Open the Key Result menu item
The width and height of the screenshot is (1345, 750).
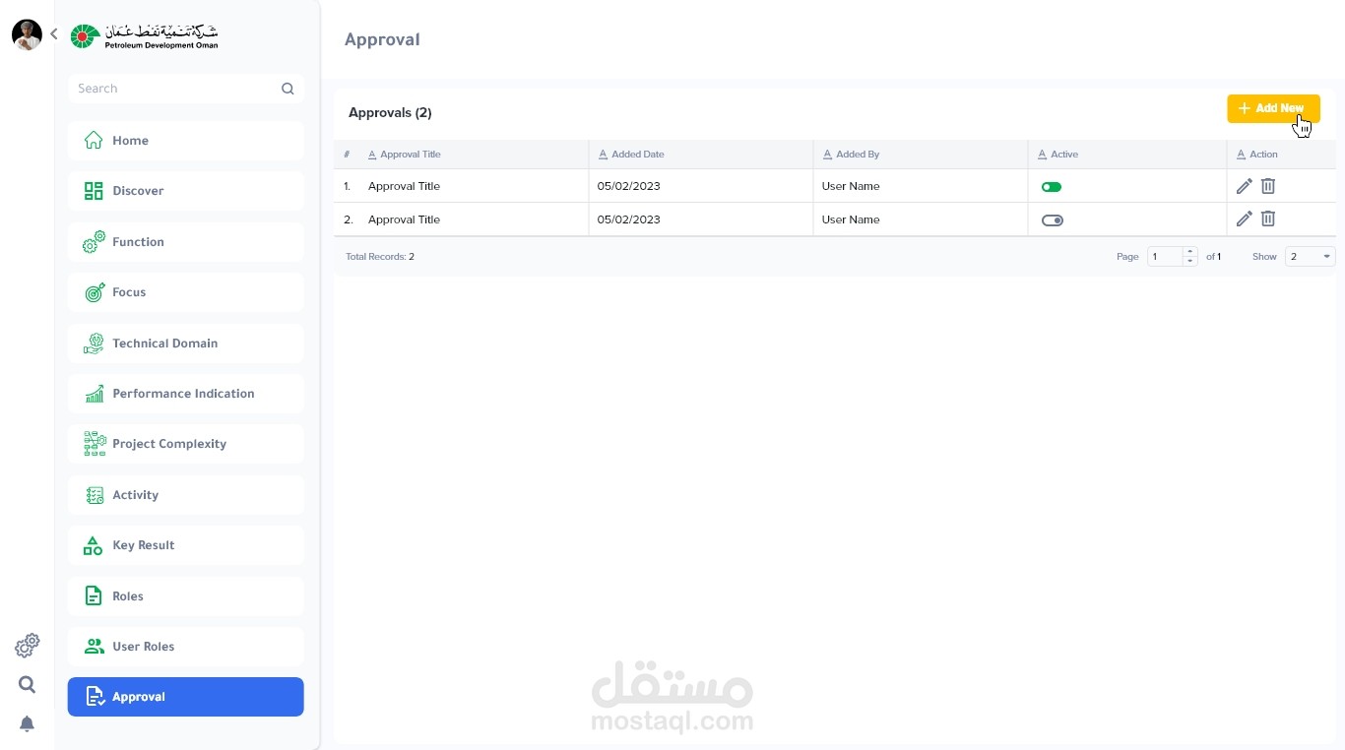[186, 545]
